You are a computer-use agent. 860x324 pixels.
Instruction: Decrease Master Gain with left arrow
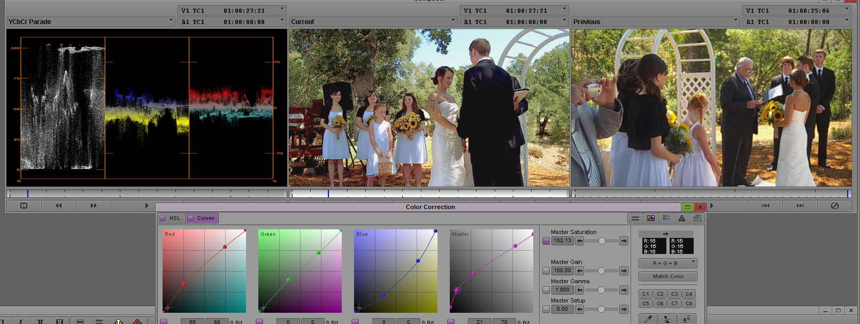[x=579, y=271]
